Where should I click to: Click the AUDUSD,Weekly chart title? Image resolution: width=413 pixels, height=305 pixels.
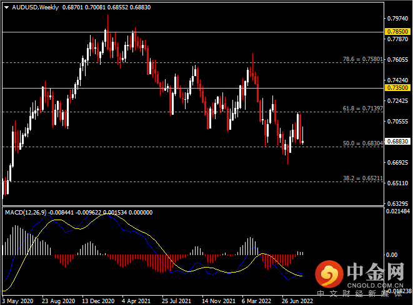tap(35, 7)
